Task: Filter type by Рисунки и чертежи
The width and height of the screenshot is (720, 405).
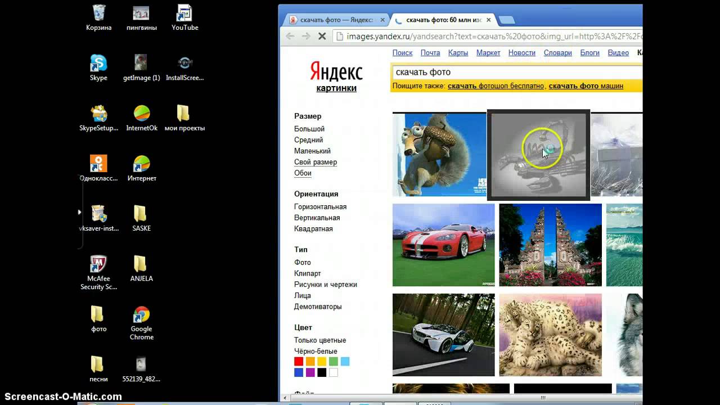Action: coord(325,284)
